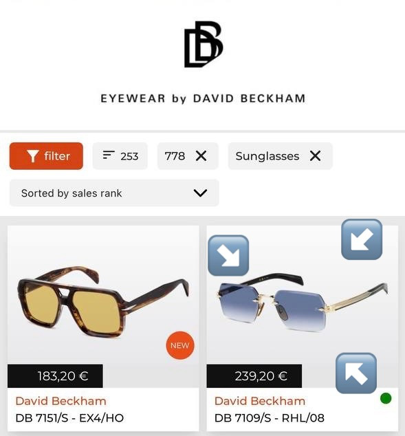Image resolution: width=405 pixels, height=436 pixels.
Task: Open the orange filter button
Action: coord(46,156)
